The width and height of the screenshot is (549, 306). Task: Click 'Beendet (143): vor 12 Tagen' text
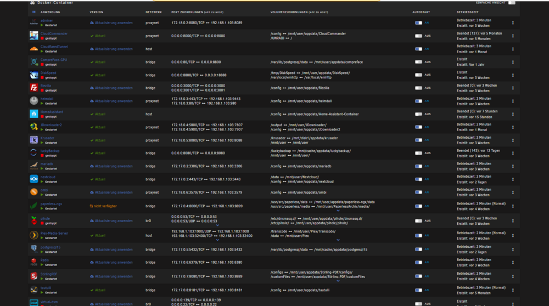point(478,151)
